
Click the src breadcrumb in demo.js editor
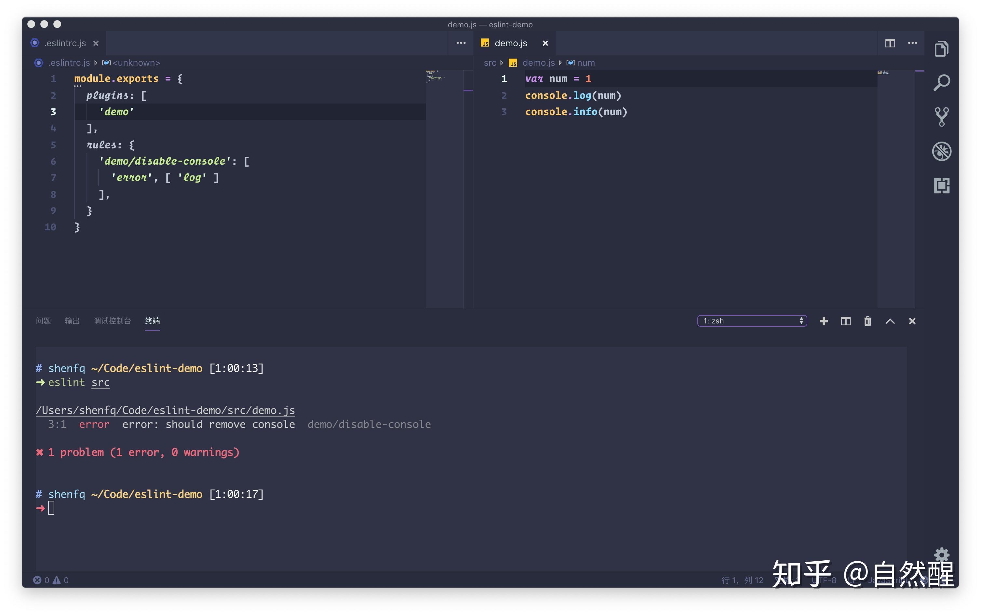[490, 62]
